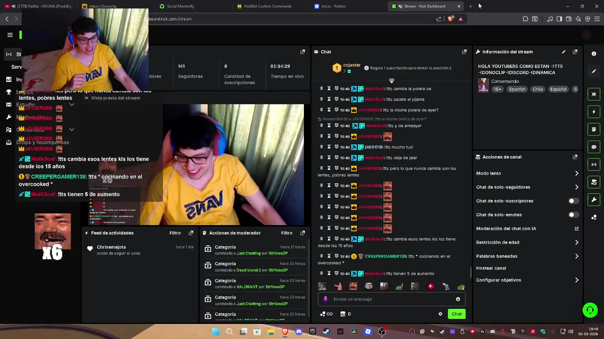604x339 pixels.
Task: Pop out Acciones de canal panel
Action: click(x=575, y=157)
